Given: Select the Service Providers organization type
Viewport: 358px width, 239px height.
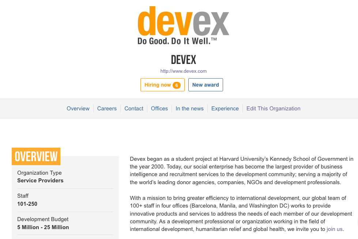Looking at the screenshot, I should (x=40, y=181).
